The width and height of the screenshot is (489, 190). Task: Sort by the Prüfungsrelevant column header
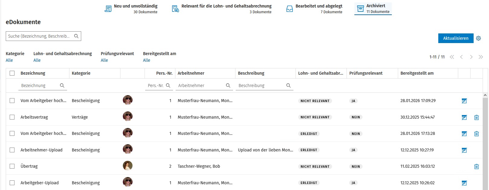[366, 73]
